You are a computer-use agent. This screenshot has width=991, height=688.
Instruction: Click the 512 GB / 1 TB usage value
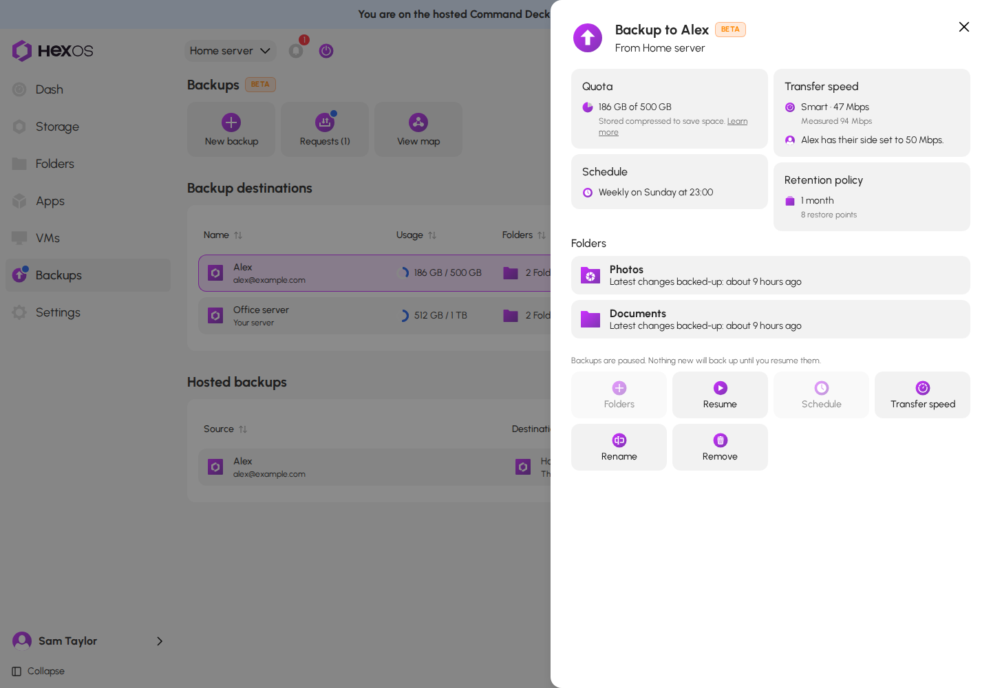pos(440,316)
